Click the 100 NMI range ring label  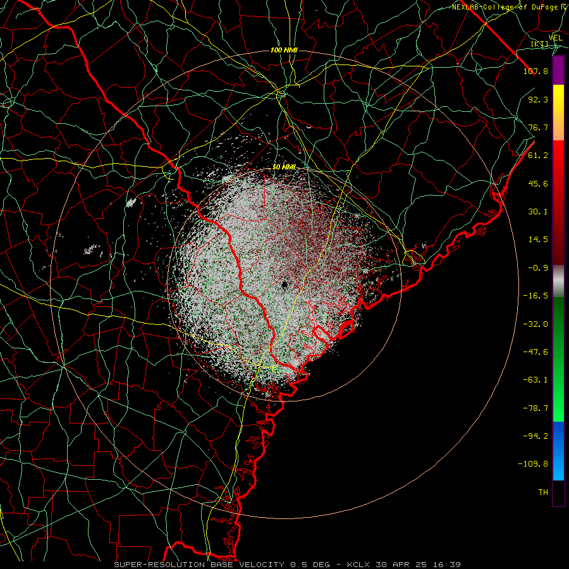pyautogui.click(x=284, y=50)
